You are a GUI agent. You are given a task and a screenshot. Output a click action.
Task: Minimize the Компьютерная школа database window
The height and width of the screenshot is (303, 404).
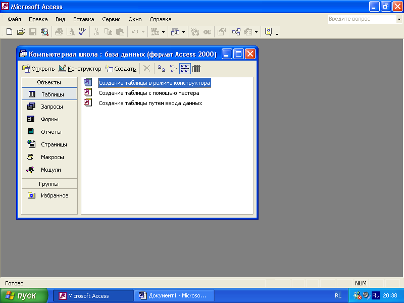(227, 54)
